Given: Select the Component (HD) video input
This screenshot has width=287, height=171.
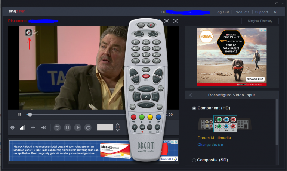Looking at the screenshot, I should [194, 108].
